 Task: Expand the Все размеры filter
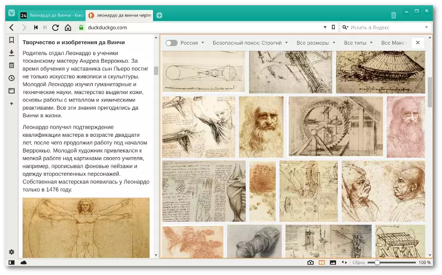tap(316, 43)
